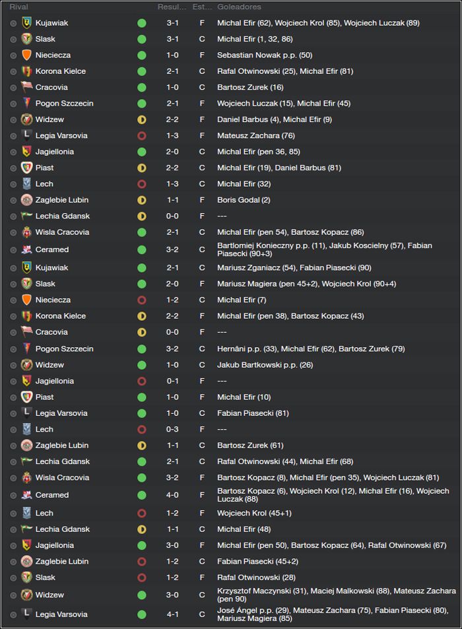Sort by the Rival column header

point(19,7)
